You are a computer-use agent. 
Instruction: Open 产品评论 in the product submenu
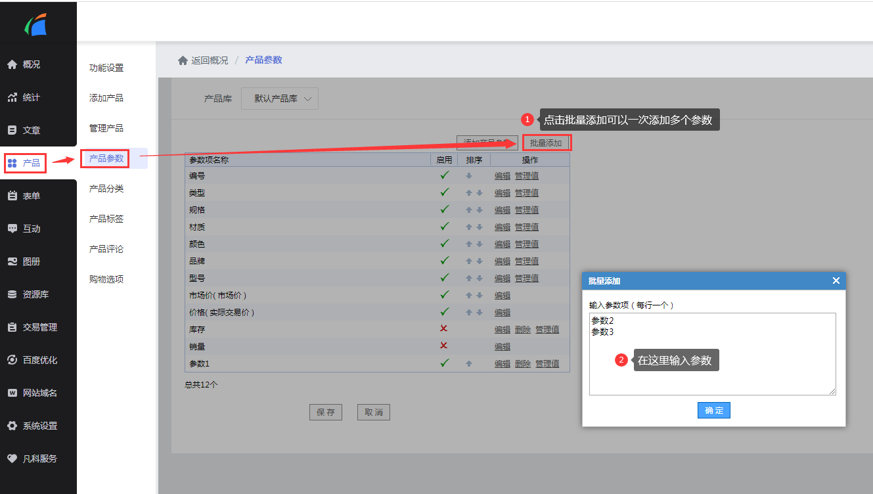[106, 249]
